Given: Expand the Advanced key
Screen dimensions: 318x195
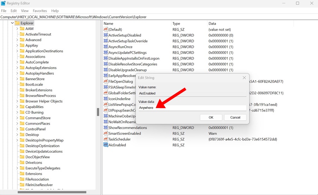Looking at the screenshot, I should click(17, 40).
